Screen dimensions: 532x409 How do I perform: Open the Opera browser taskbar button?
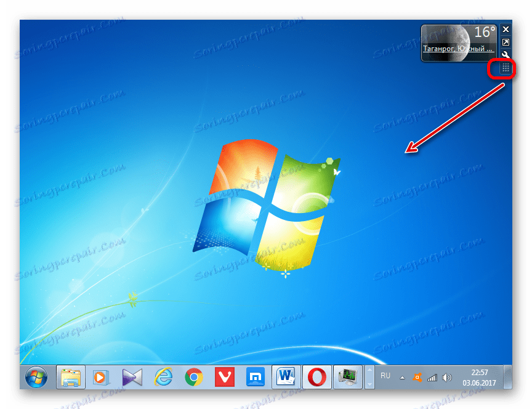pos(316,377)
